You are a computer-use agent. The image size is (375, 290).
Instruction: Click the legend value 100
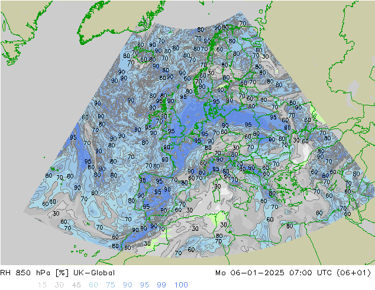[x=181, y=285]
